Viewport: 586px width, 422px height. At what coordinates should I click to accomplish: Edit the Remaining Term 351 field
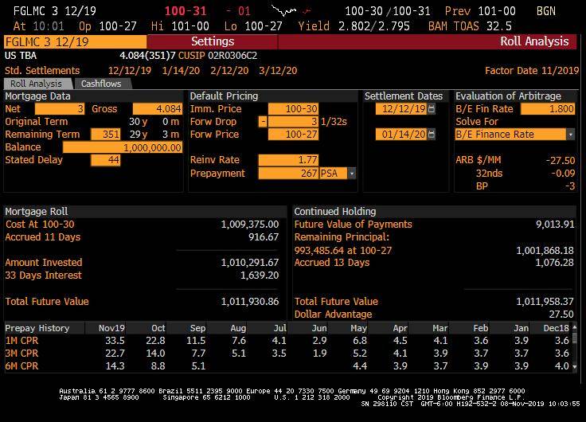point(105,135)
